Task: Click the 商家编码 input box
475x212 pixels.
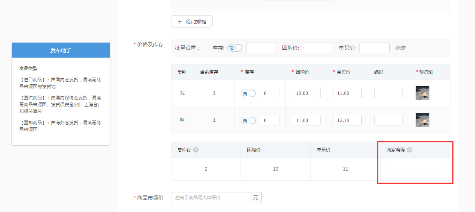Action: click(x=415, y=169)
